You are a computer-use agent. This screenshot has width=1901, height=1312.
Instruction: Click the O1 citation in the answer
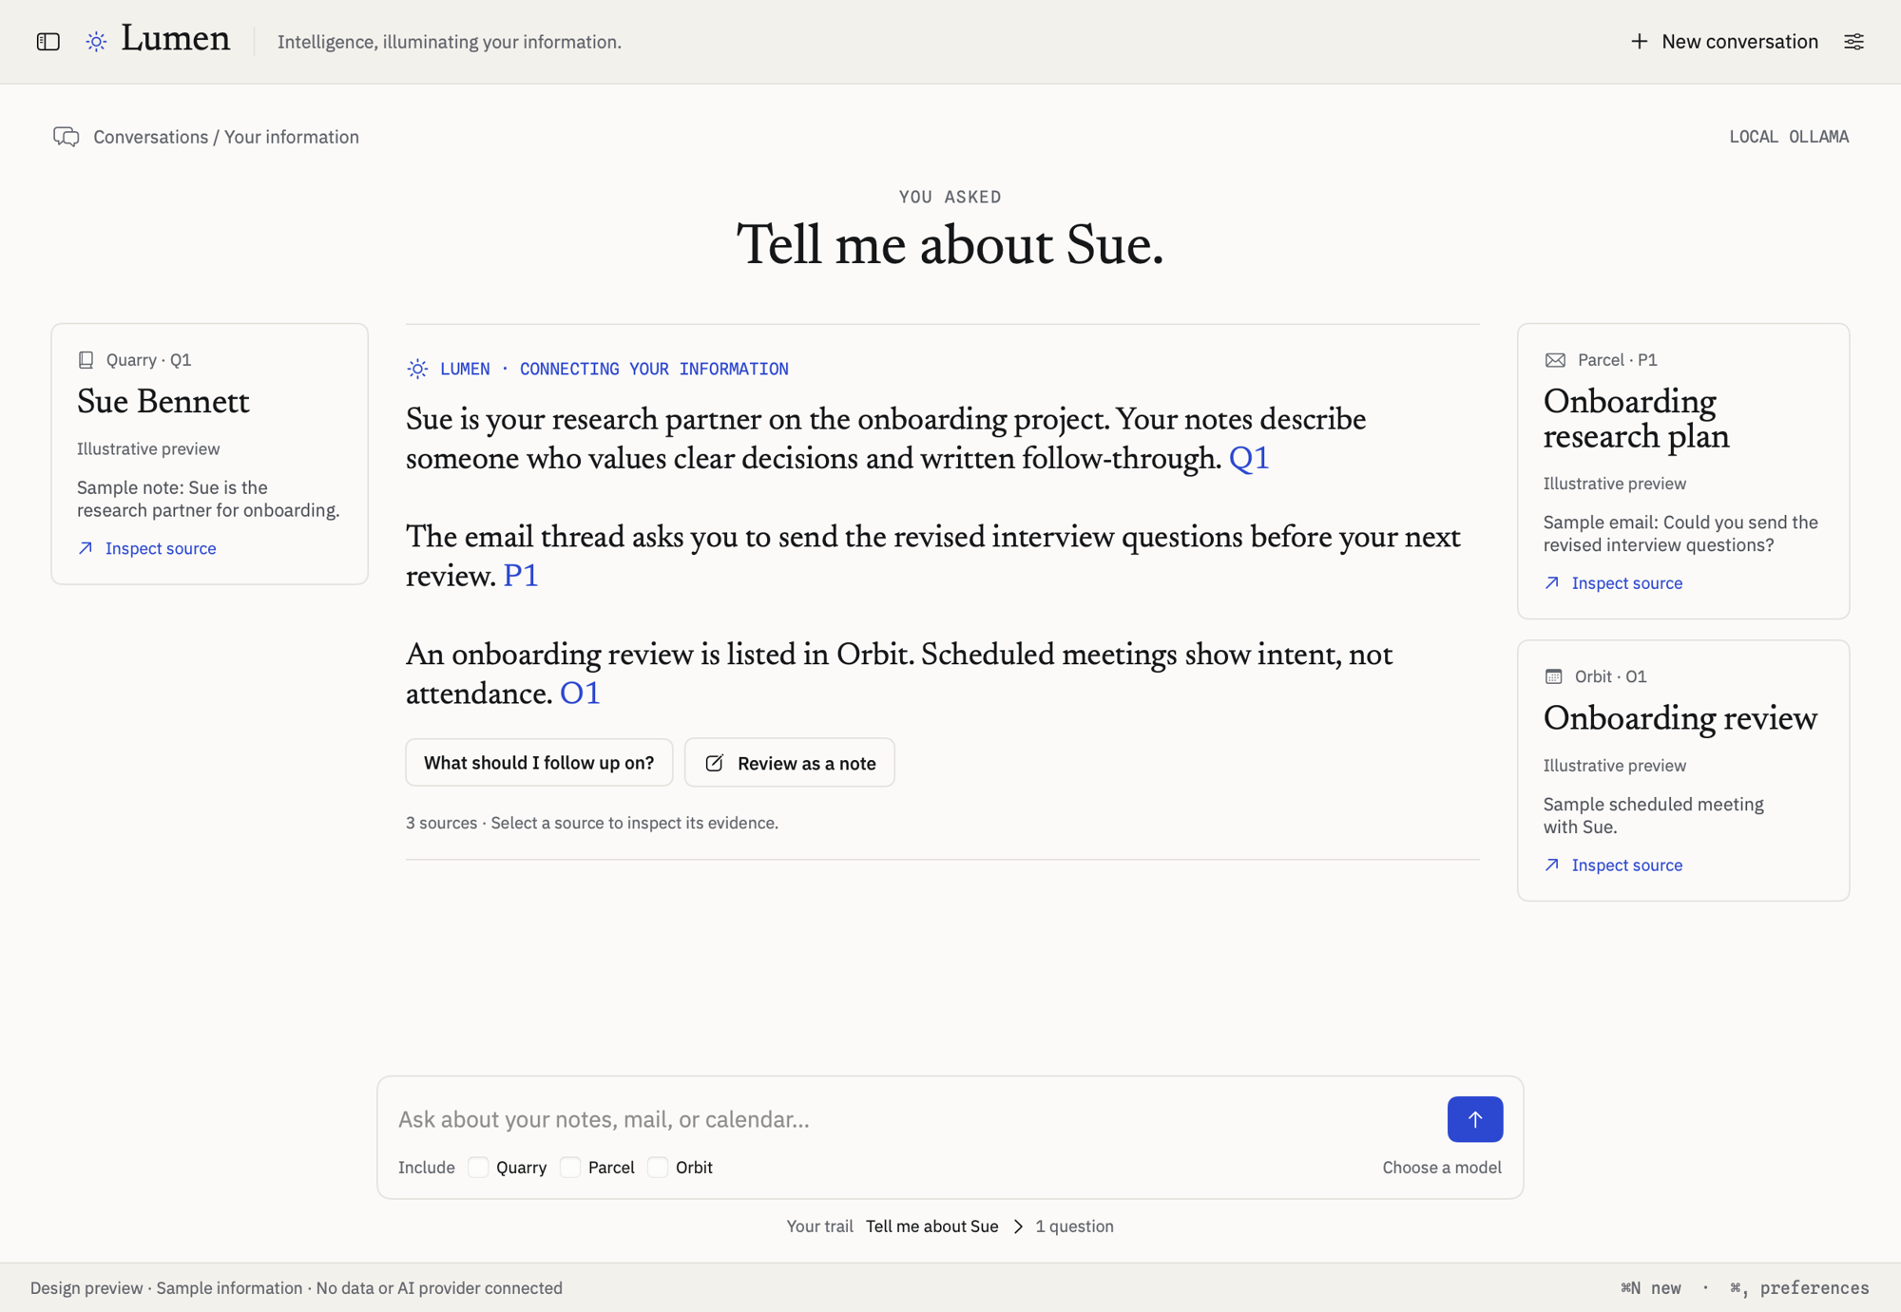pos(580,694)
